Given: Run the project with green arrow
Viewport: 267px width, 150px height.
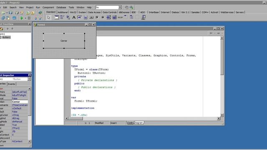Looking at the screenshot, I should pos(22,18).
